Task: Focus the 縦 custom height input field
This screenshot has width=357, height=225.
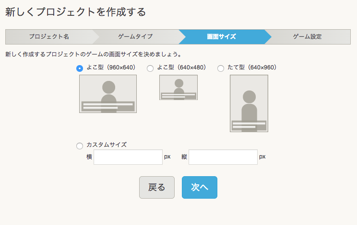Action: pyautogui.click(x=223, y=157)
